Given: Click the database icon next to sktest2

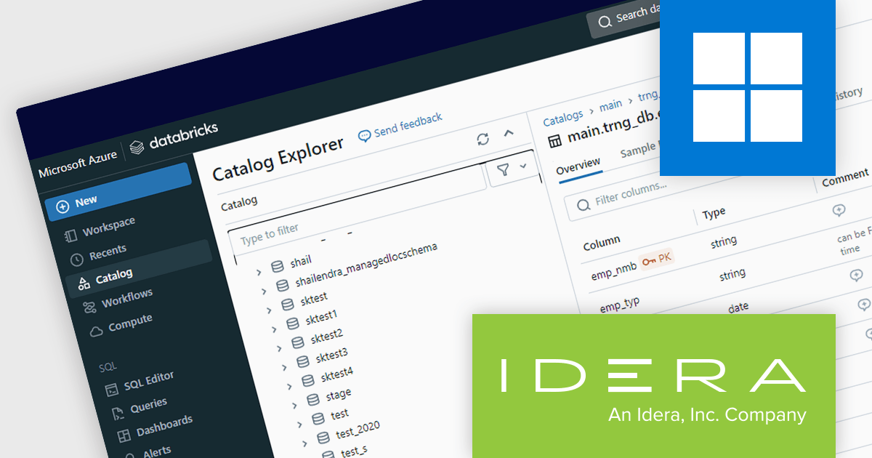Looking at the screenshot, I should click(x=297, y=342).
